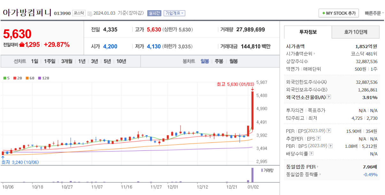Screen dimensions: 385x195
Task: Click orange 60-day moving average legend
Action: click(x=30, y=78)
